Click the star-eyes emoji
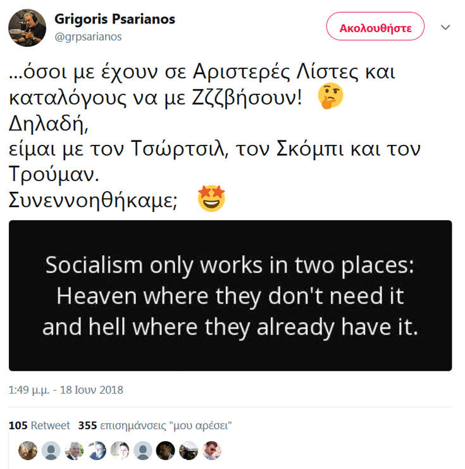 tap(211, 198)
